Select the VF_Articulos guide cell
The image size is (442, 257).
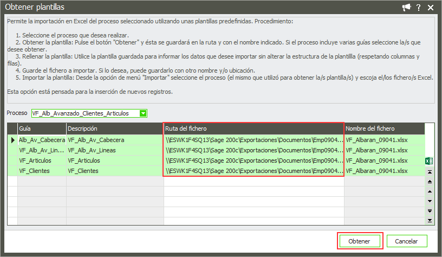click(42, 160)
